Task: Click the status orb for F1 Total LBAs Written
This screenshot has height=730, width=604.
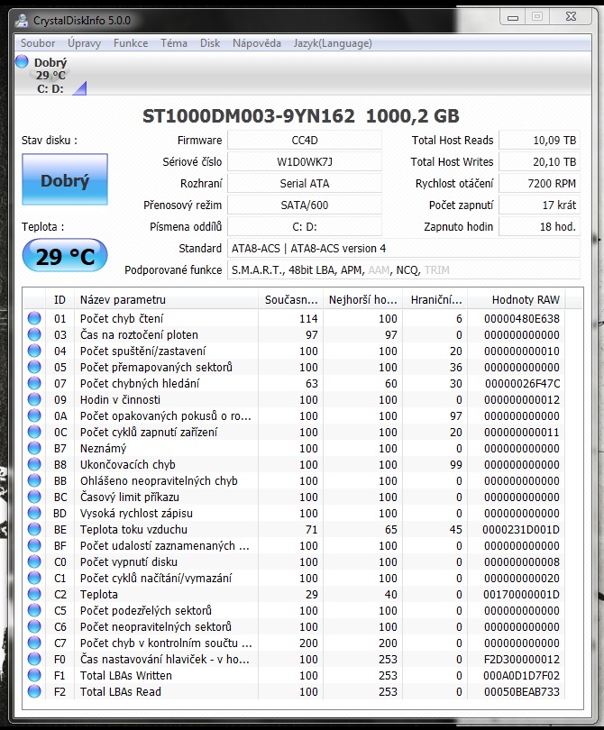Action: (x=34, y=675)
